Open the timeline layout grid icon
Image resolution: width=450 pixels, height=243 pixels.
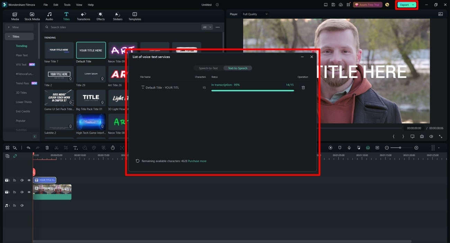coord(7,148)
